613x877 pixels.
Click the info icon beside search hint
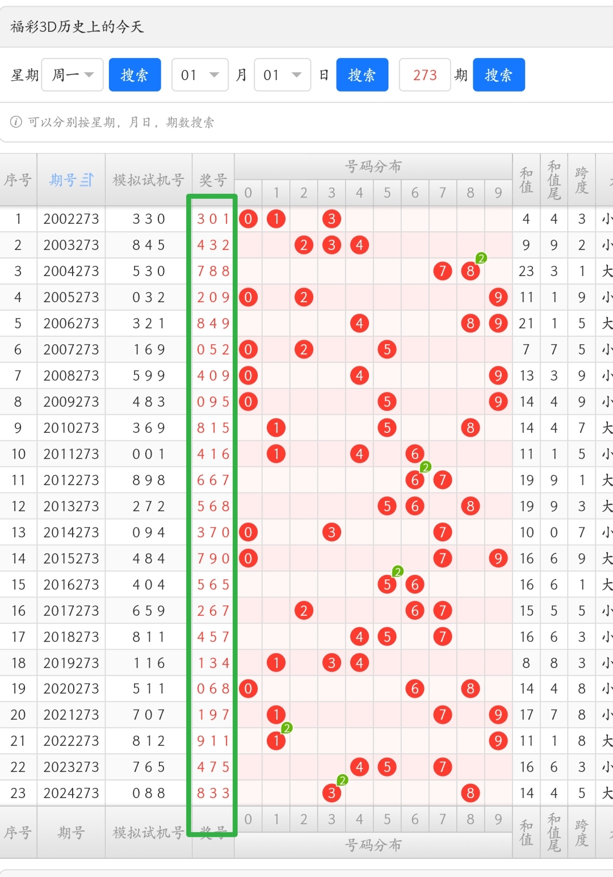click(16, 122)
